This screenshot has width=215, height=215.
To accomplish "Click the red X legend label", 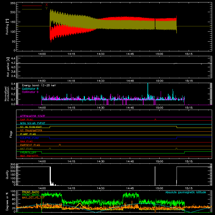I will [x=46, y=5].
